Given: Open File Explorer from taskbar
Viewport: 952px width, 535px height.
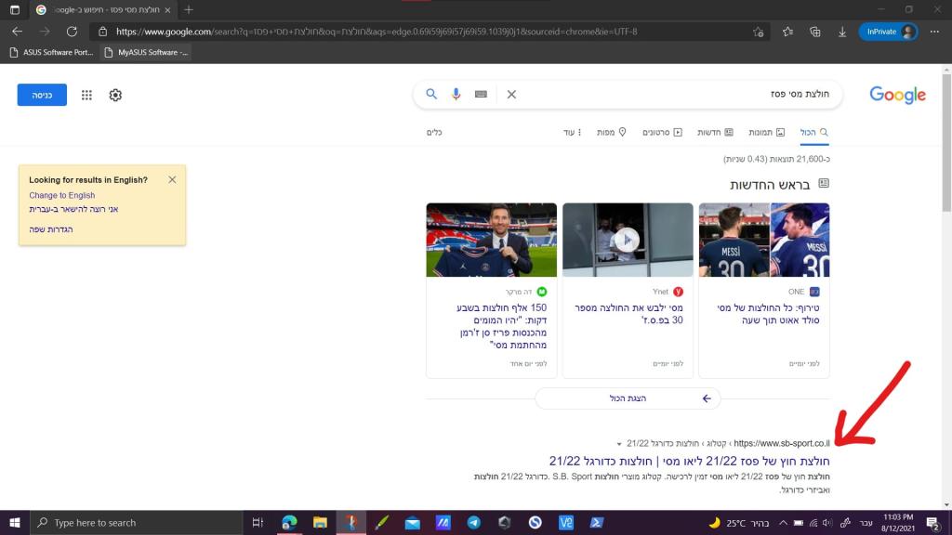Looking at the screenshot, I should pos(320,522).
